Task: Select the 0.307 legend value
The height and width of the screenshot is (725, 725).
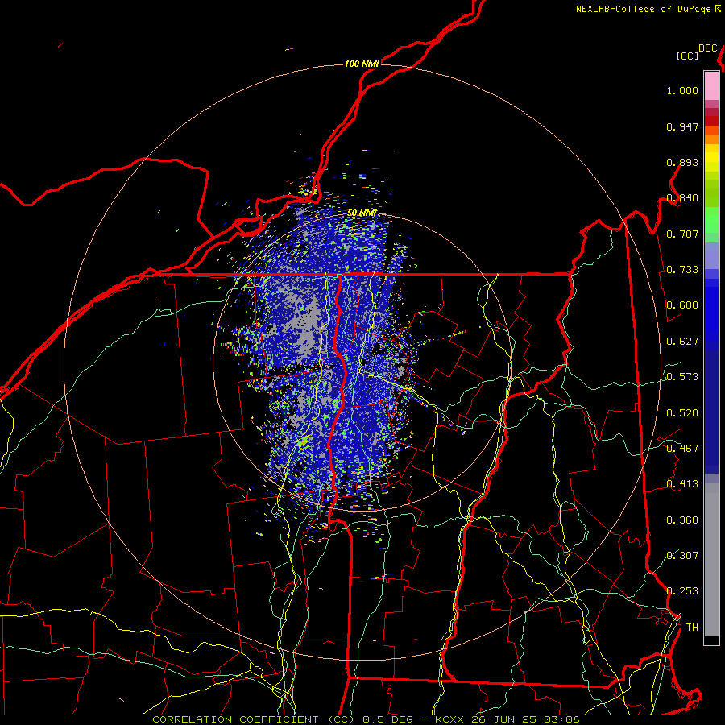Action: (682, 556)
